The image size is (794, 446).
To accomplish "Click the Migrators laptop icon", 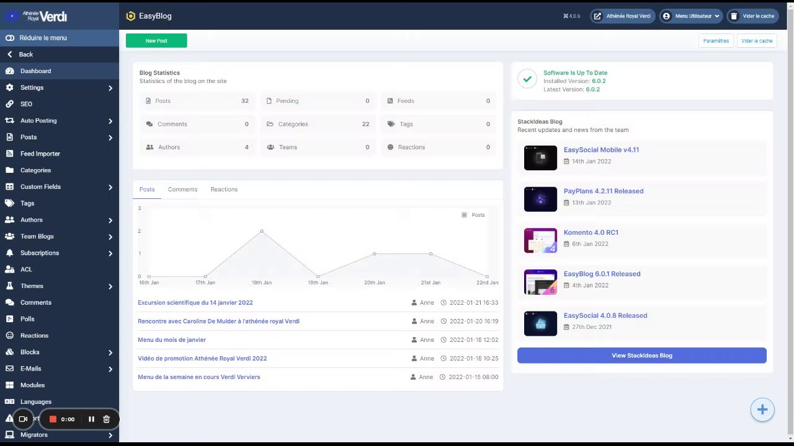I will pos(9,435).
